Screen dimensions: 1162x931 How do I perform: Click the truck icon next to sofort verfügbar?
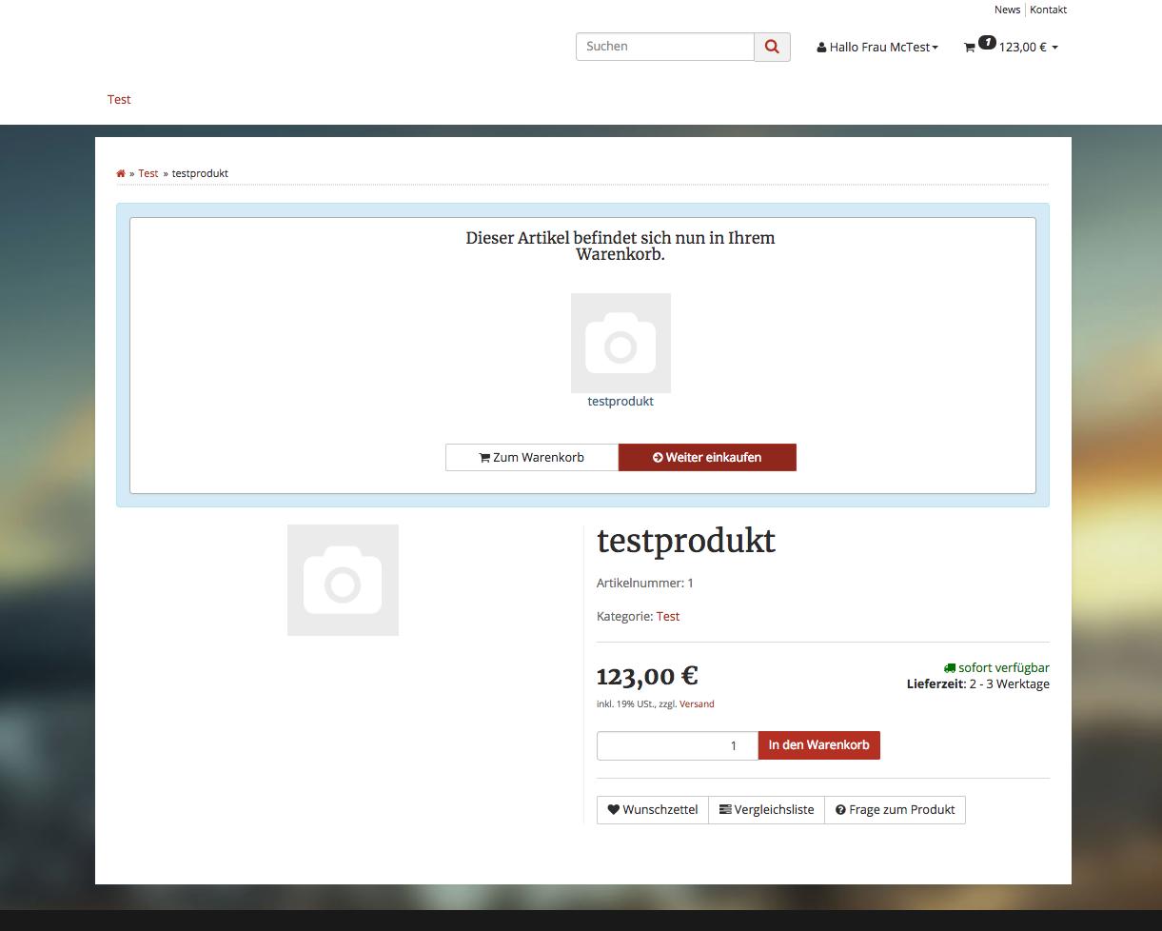pyautogui.click(x=949, y=667)
